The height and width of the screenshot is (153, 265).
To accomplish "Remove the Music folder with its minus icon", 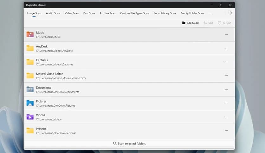I will [x=227, y=34].
